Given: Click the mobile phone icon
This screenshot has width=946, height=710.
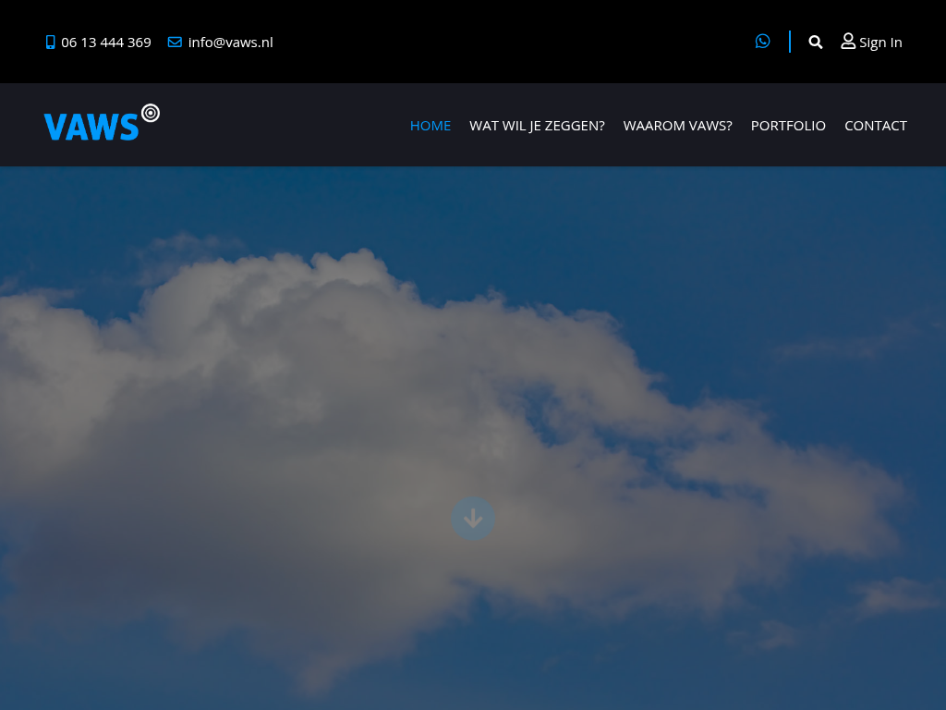Looking at the screenshot, I should click(51, 43).
